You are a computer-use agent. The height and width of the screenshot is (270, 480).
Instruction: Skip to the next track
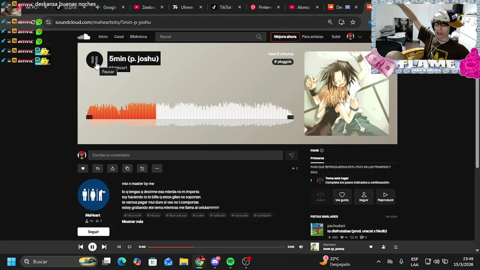coord(104,247)
